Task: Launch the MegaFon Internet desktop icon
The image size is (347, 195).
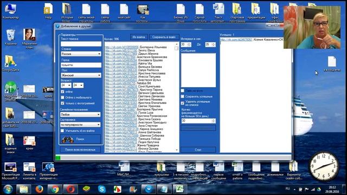Action: [x=10, y=91]
